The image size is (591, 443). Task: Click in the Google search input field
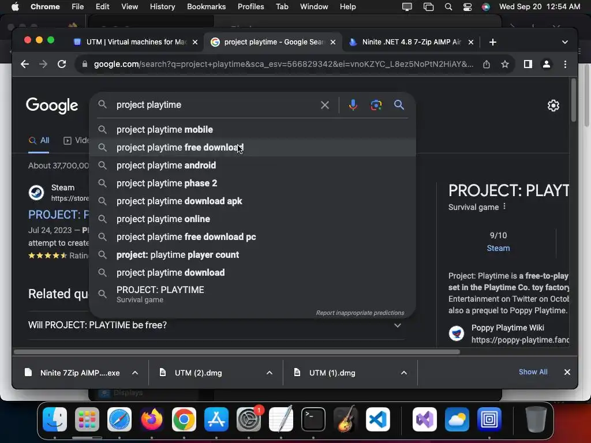click(x=215, y=105)
